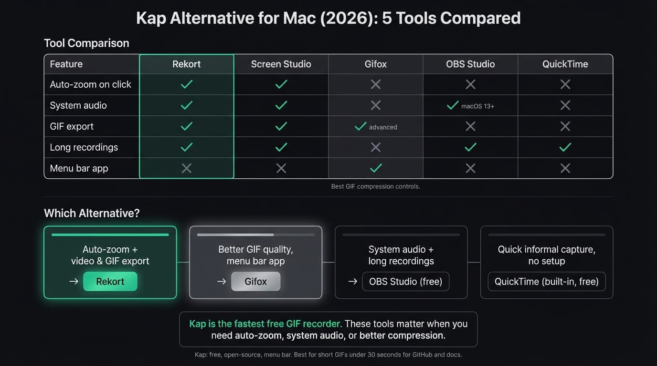The width and height of the screenshot is (657, 366).
Task: Click QuickTime's System audio cross
Action: click(x=565, y=105)
